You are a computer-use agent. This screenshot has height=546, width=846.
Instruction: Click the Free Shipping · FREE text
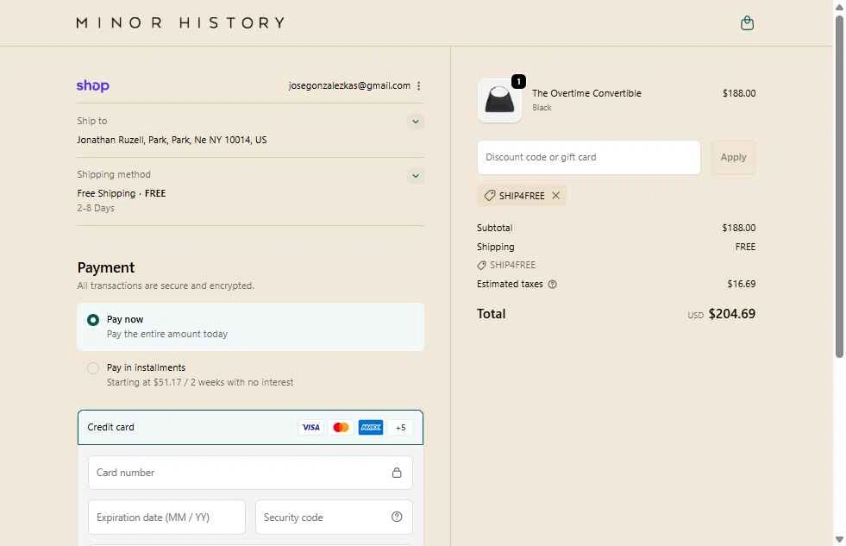[x=122, y=193]
